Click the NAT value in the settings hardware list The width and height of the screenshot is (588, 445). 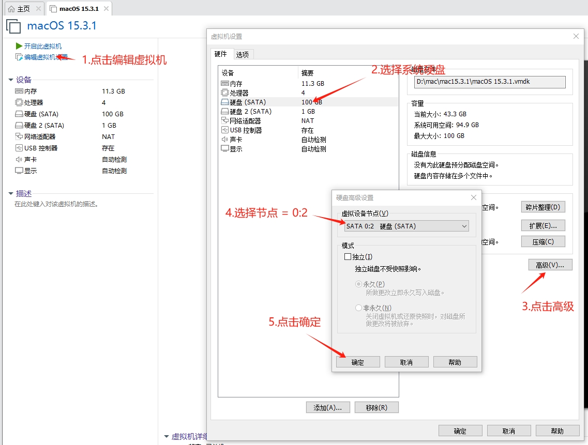point(308,121)
